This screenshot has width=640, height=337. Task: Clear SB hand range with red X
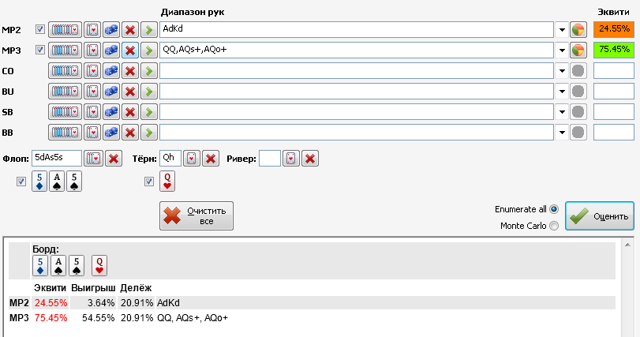pyautogui.click(x=130, y=112)
